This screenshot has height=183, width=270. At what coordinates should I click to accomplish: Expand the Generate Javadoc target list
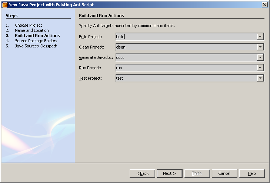pyautogui.click(x=260, y=57)
